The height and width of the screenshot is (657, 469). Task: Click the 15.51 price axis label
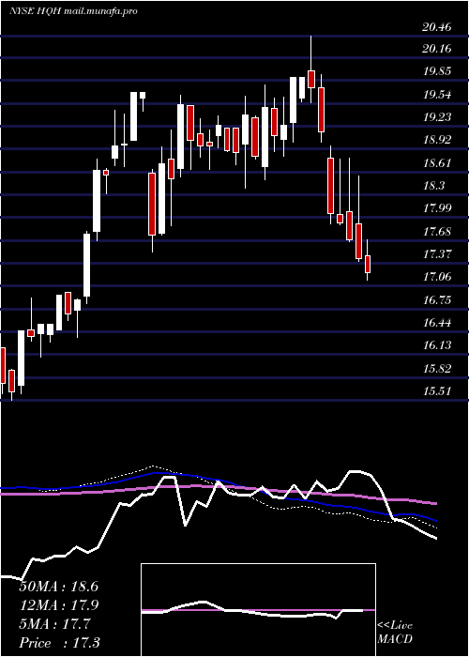click(x=437, y=391)
